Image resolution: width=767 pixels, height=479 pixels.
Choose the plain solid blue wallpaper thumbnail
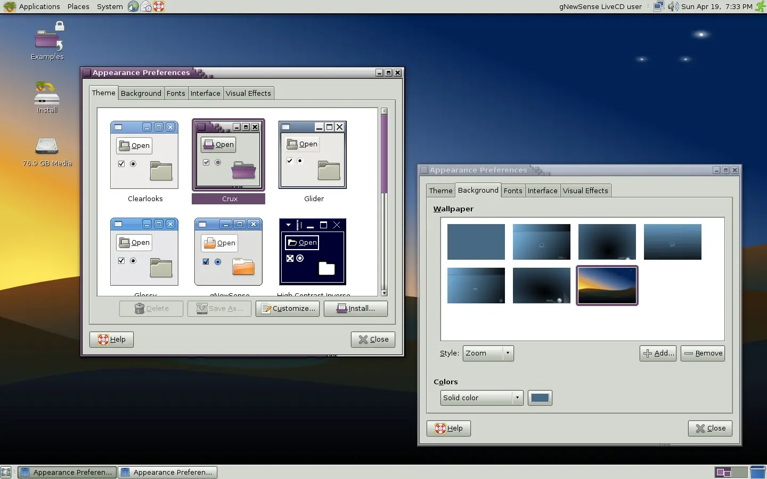click(476, 242)
